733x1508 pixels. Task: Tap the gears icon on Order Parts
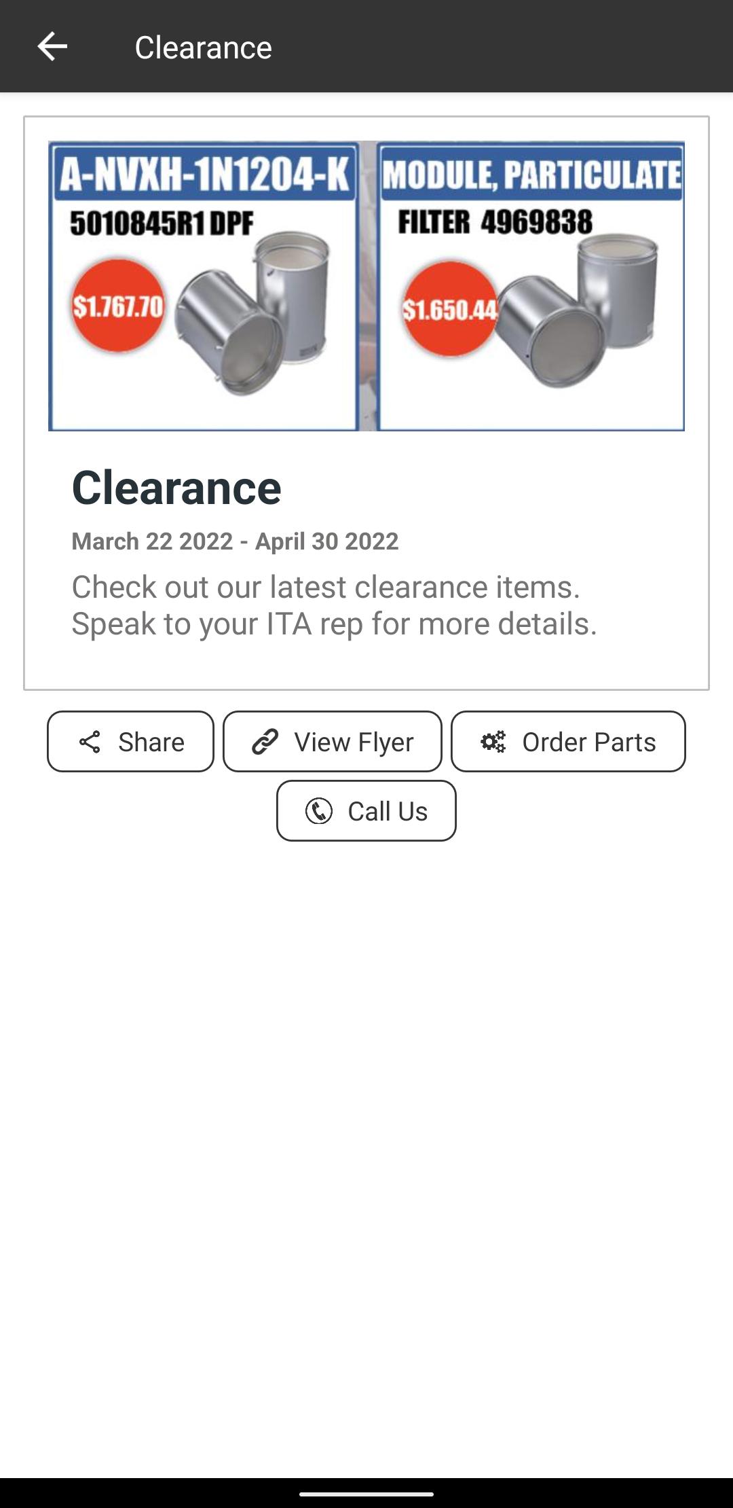[x=493, y=742]
